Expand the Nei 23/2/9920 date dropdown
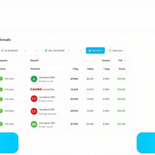The width and height of the screenshot is (155, 155). (x=62, y=51)
